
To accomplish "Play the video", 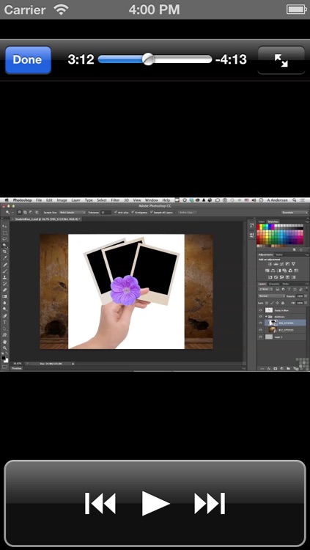I will (155, 503).
